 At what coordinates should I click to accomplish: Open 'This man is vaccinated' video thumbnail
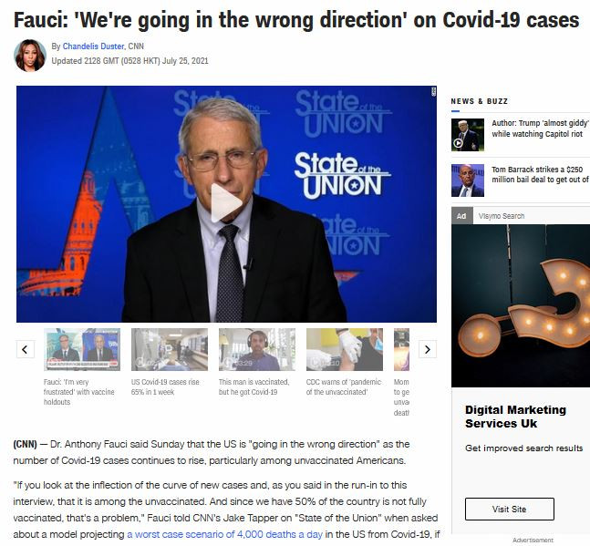(257, 349)
